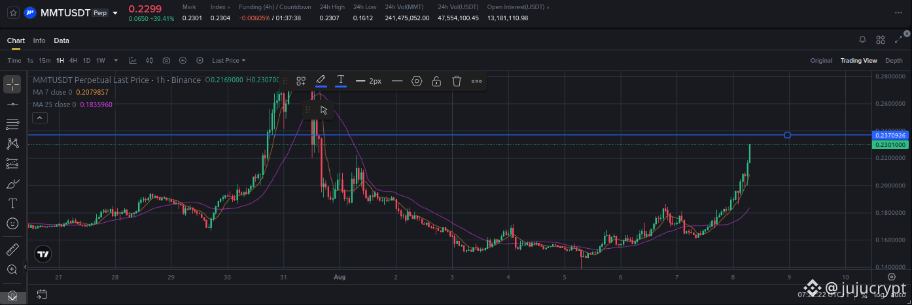Select the horizontal line drawing tool
Viewport: 912px width, 305px height.
(x=12, y=104)
